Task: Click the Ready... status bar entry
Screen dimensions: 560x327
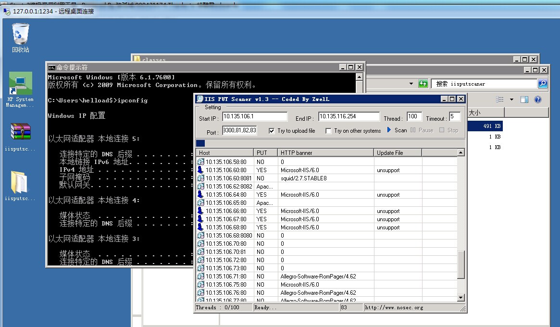Action: coord(265,307)
